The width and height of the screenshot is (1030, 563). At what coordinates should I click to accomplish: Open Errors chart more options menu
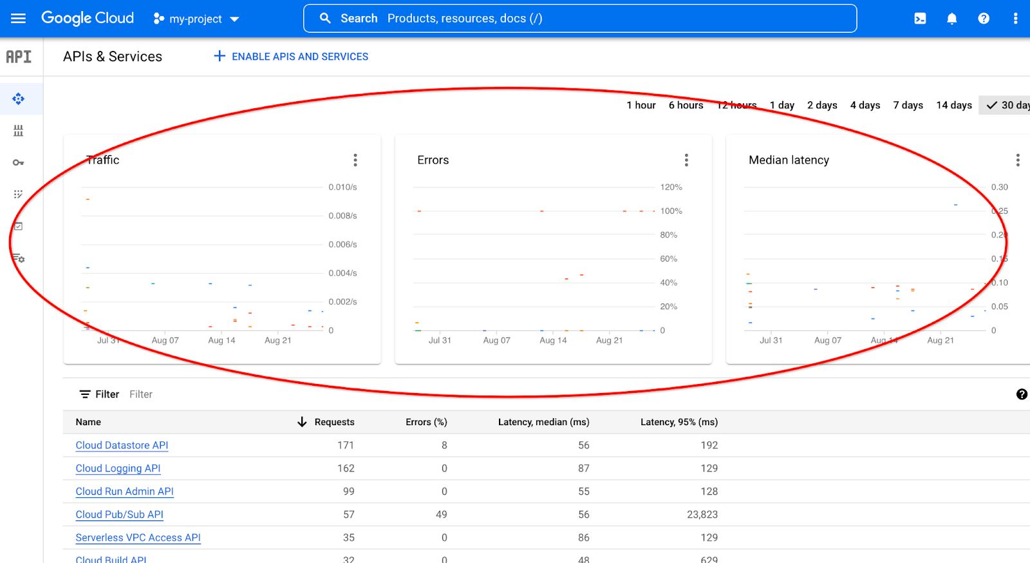point(686,160)
